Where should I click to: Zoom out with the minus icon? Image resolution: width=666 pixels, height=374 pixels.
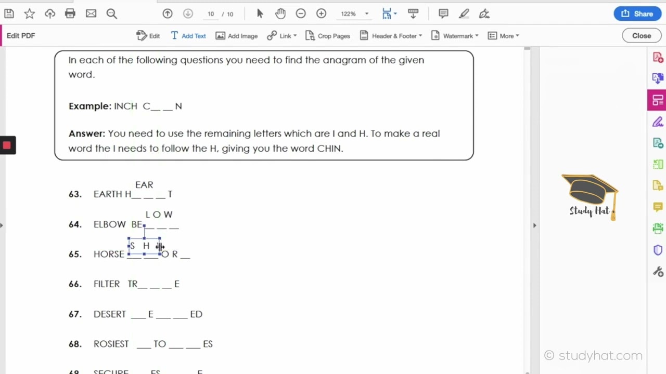pyautogui.click(x=301, y=14)
